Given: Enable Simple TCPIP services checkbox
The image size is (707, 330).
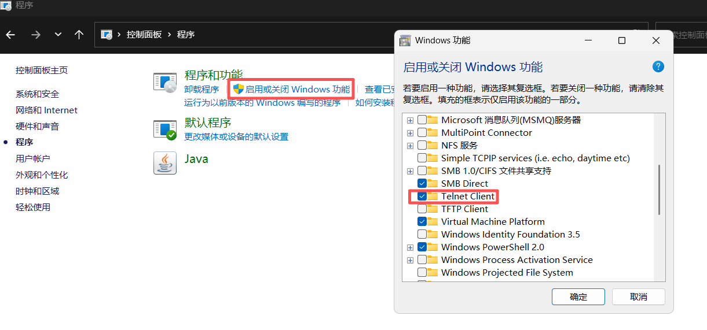Looking at the screenshot, I should tap(422, 158).
